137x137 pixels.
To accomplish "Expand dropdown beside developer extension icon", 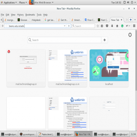I will [129, 26].
